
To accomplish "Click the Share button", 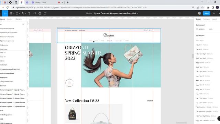I will (207, 13).
